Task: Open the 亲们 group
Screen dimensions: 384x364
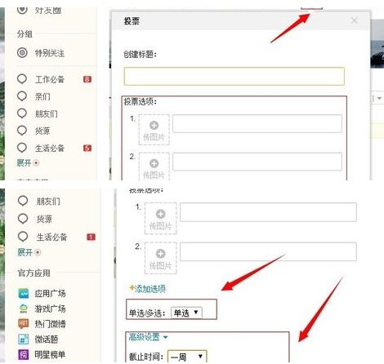Action: click(x=42, y=96)
